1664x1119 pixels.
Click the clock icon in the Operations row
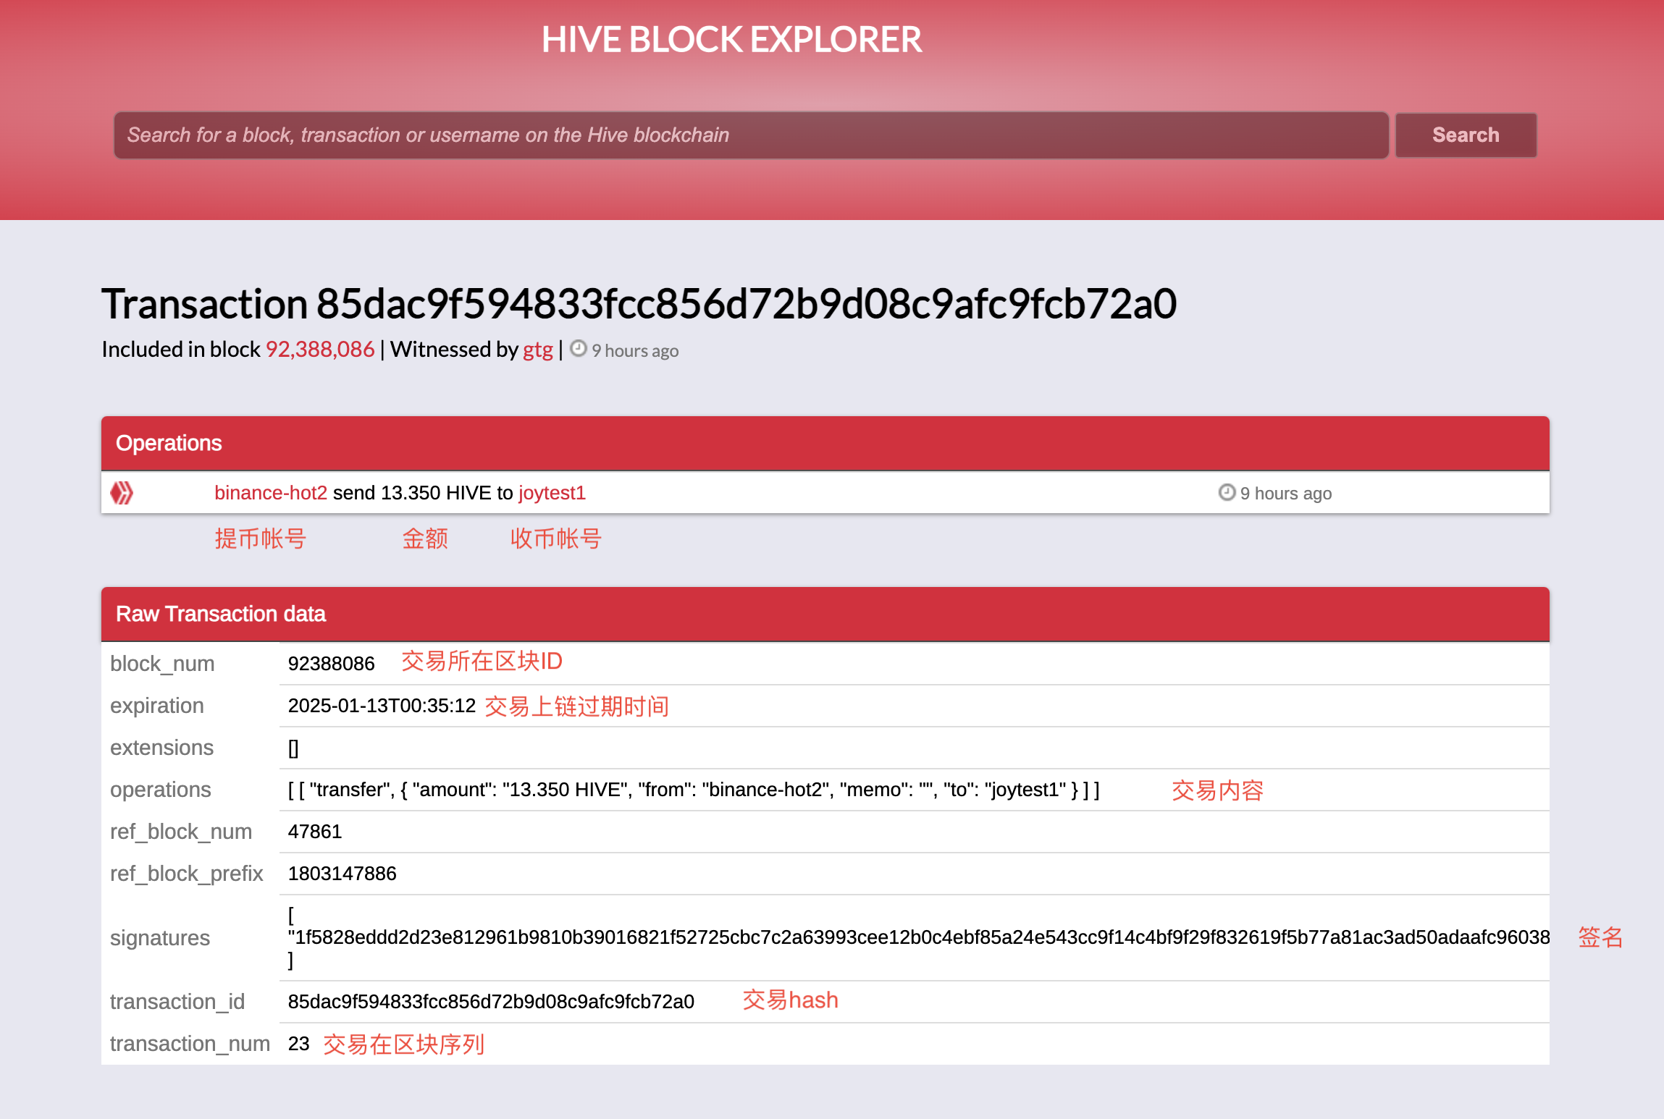tap(1226, 492)
